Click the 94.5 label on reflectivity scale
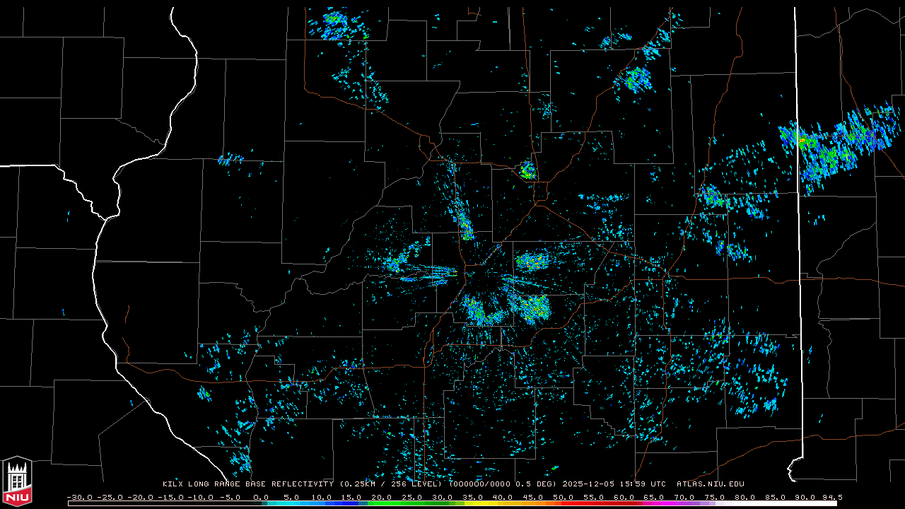 point(831,497)
